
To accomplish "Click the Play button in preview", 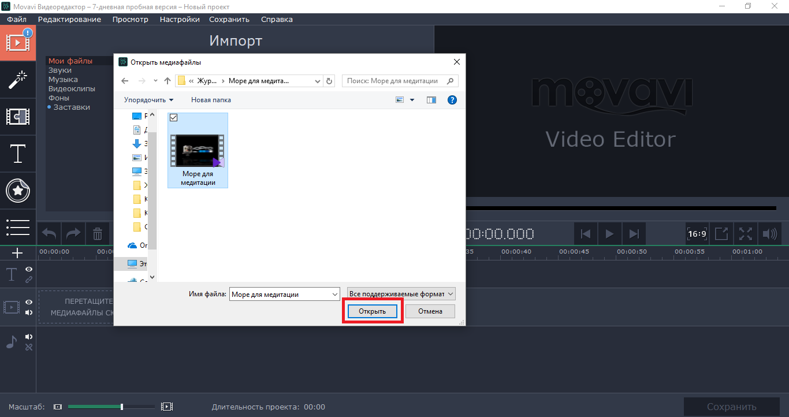I will coord(609,234).
